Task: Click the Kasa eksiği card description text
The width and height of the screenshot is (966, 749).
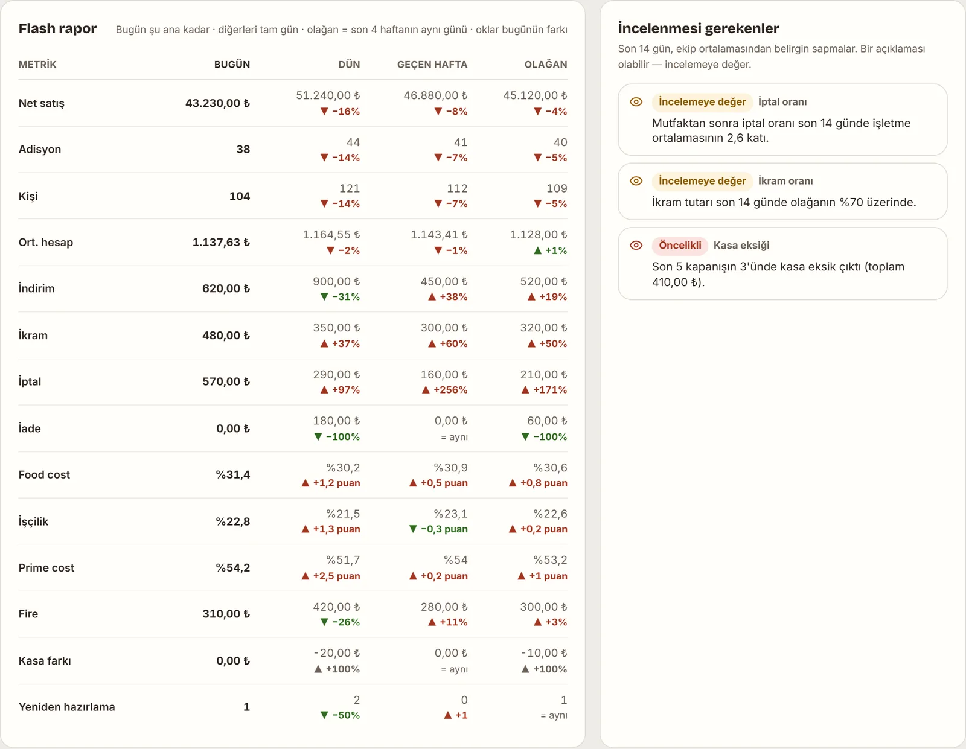Action: point(778,274)
